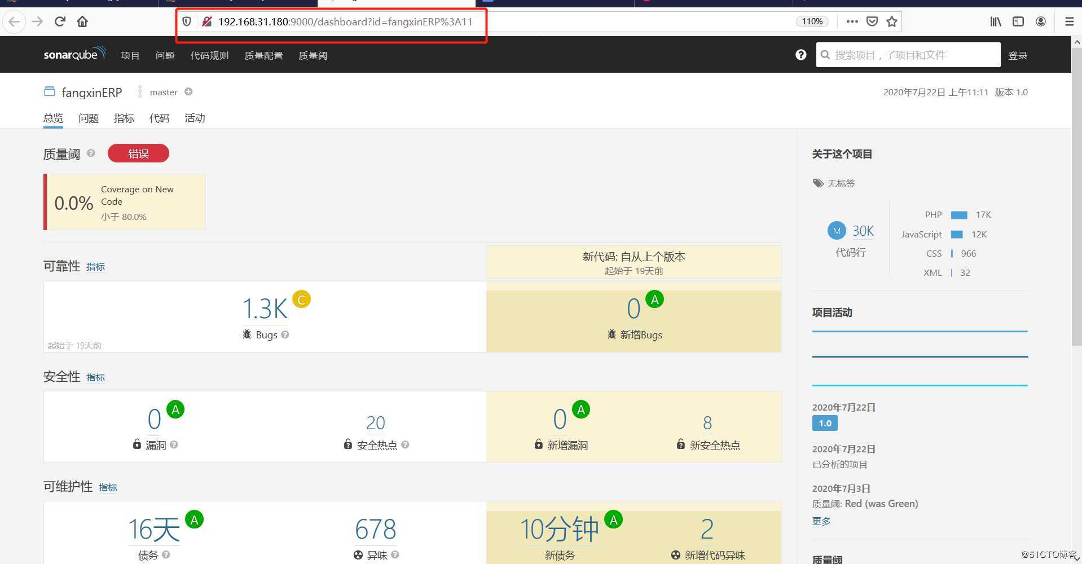Open the 指标 link beside 可维护性

point(108,487)
